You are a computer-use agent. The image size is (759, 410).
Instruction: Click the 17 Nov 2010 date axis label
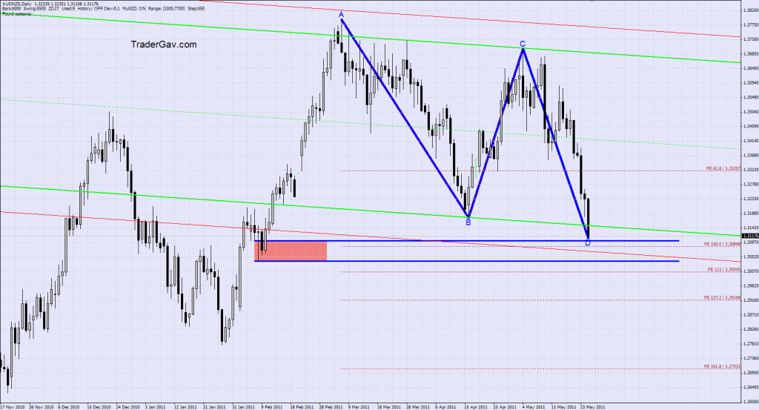[15, 406]
